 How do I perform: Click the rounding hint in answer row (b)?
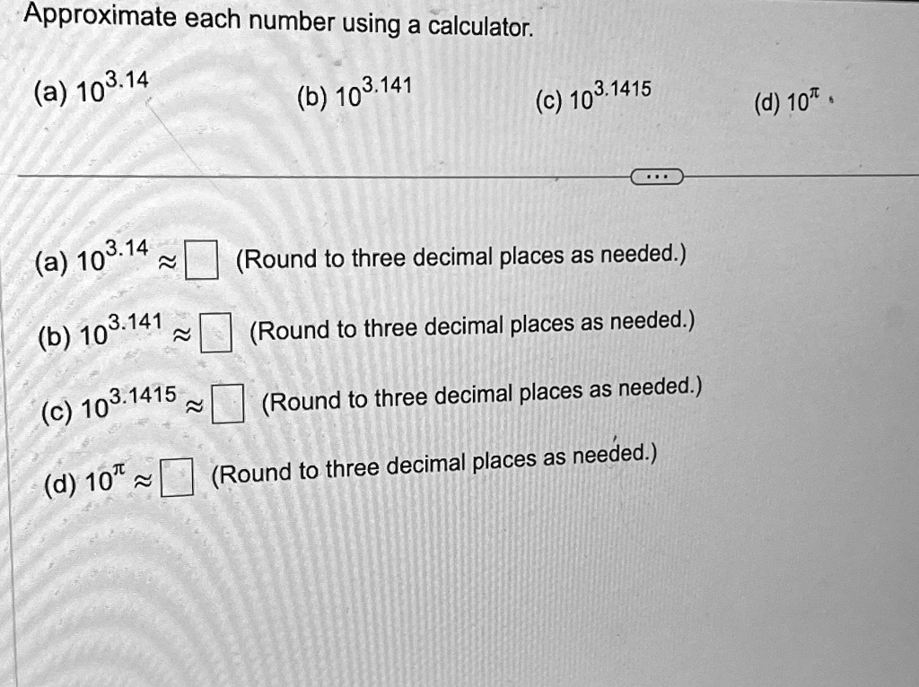472,326
